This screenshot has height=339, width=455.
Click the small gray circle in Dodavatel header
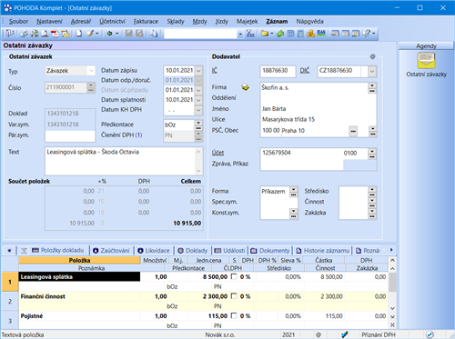coord(372,56)
